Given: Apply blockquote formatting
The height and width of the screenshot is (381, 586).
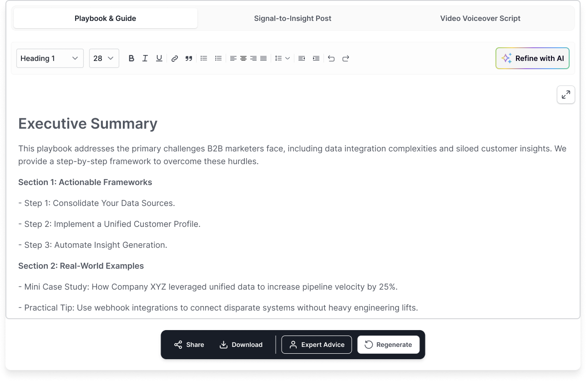Looking at the screenshot, I should coord(189,58).
